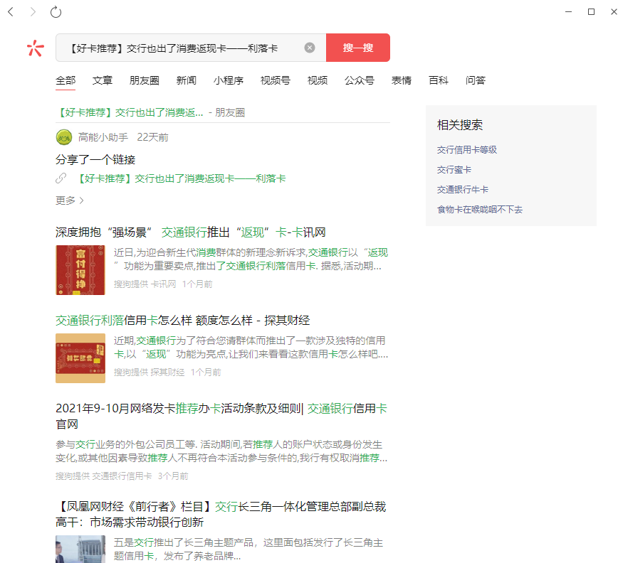Switch to the 公众号 tab

(x=359, y=80)
